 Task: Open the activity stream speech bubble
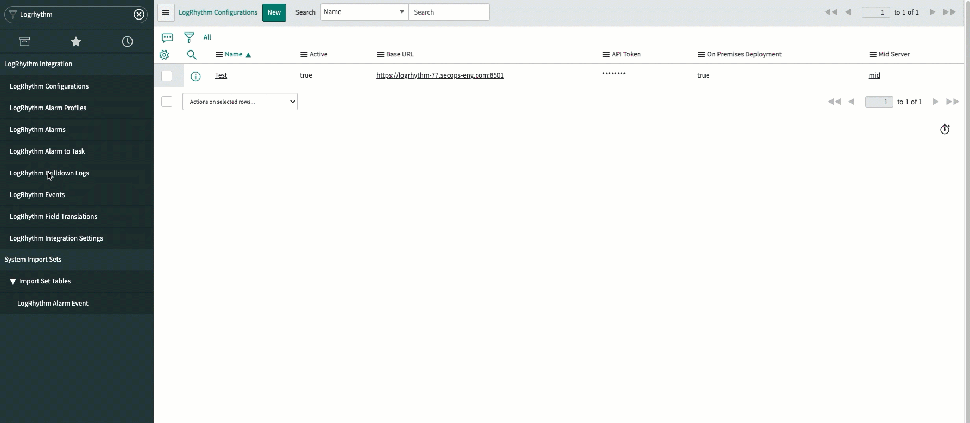[167, 37]
